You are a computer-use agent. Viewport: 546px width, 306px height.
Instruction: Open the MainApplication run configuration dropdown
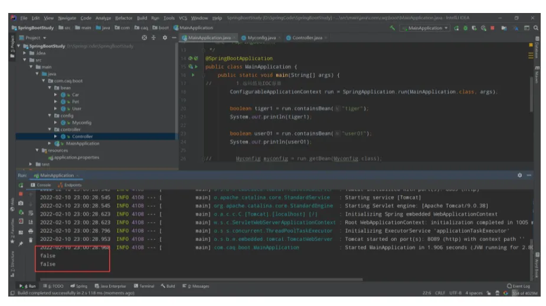[424, 28]
